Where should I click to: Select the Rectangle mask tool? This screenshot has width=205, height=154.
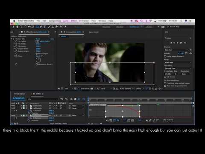pos(37,27)
